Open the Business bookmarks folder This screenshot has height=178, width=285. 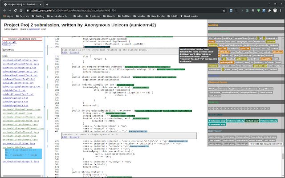[x=93, y=16]
